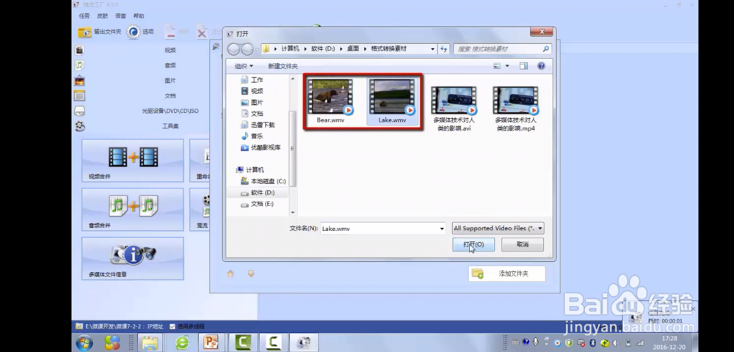Click the red X toolbar icon in Format Factory

point(202,32)
